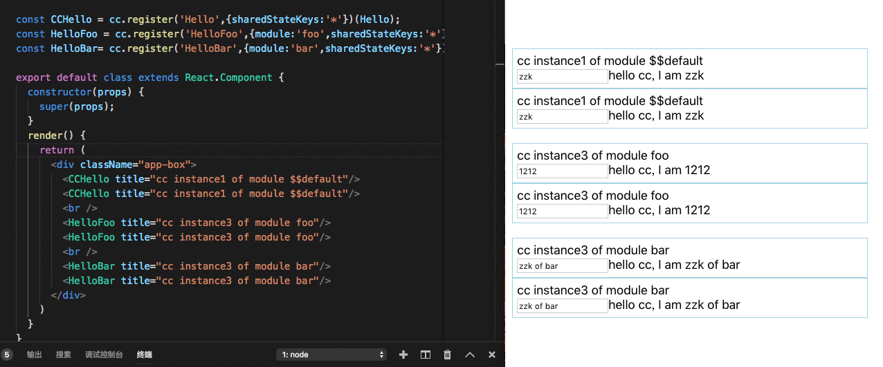This screenshot has height=367, width=883.
Task: Click the closing '</div>' code line
Action: (68, 295)
